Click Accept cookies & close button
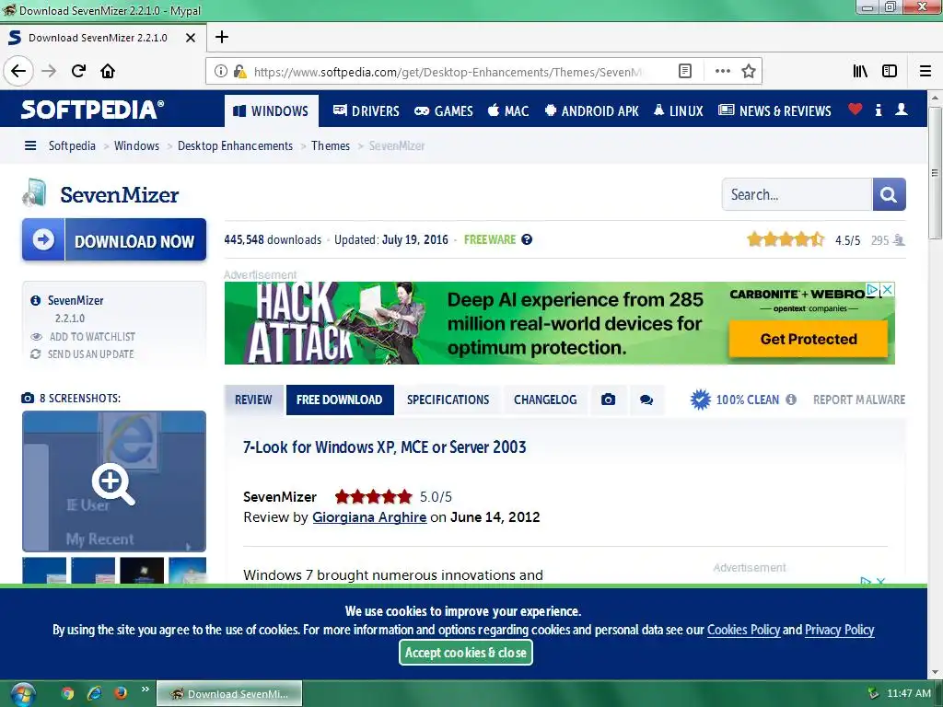Viewport: 943px width, 707px height. tap(465, 653)
